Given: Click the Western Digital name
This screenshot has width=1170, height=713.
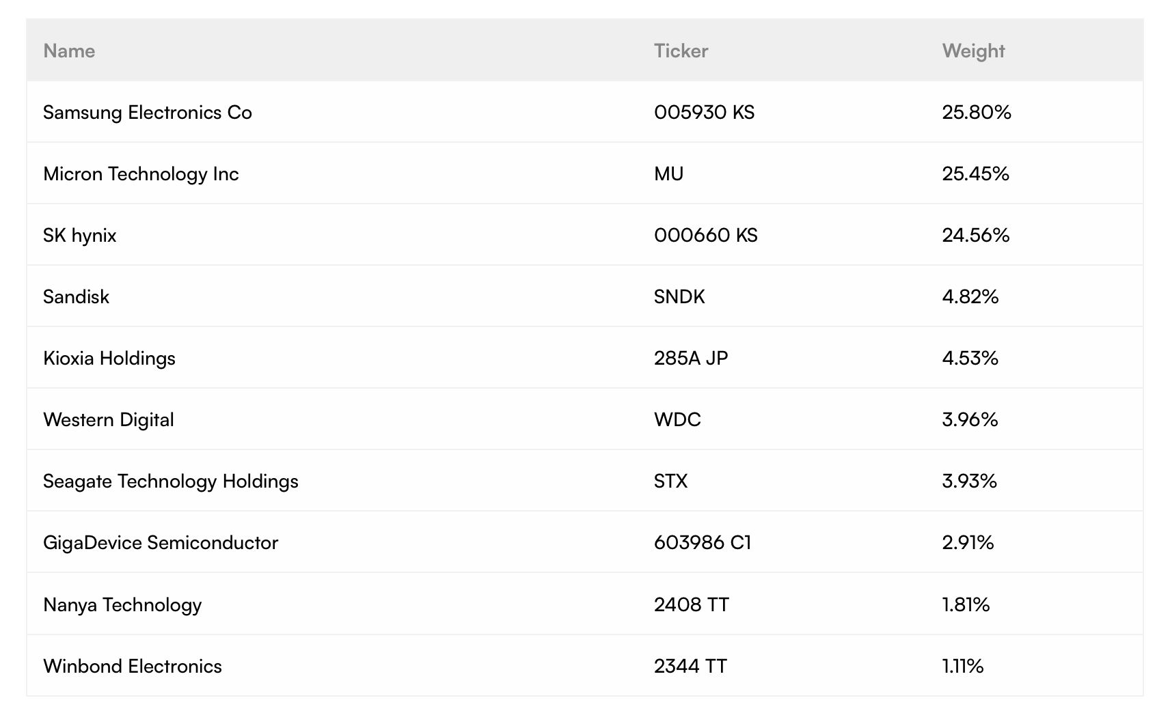Looking at the screenshot, I should tap(109, 420).
